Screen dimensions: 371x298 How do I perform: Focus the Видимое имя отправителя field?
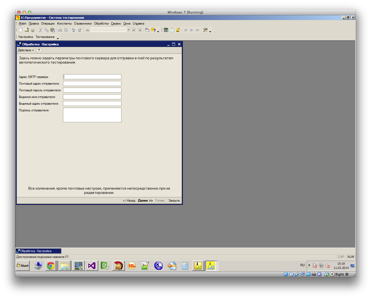pyautogui.click(x=92, y=97)
